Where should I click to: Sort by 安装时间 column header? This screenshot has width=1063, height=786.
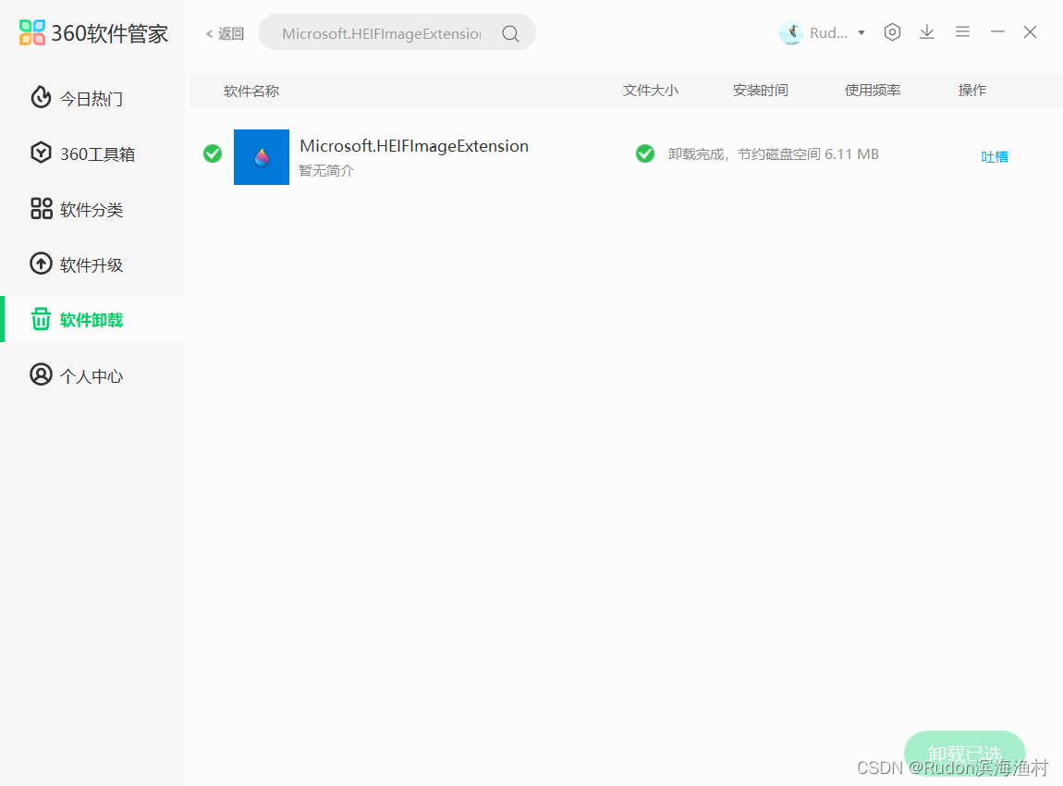pos(760,91)
